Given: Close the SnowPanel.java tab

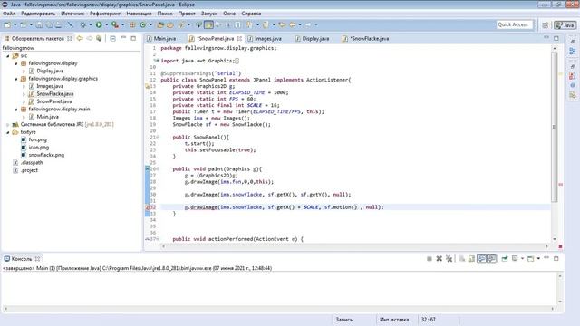Looking at the screenshot, I should click(x=239, y=38).
